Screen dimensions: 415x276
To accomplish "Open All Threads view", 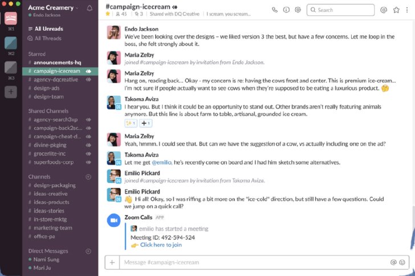I will (44, 39).
